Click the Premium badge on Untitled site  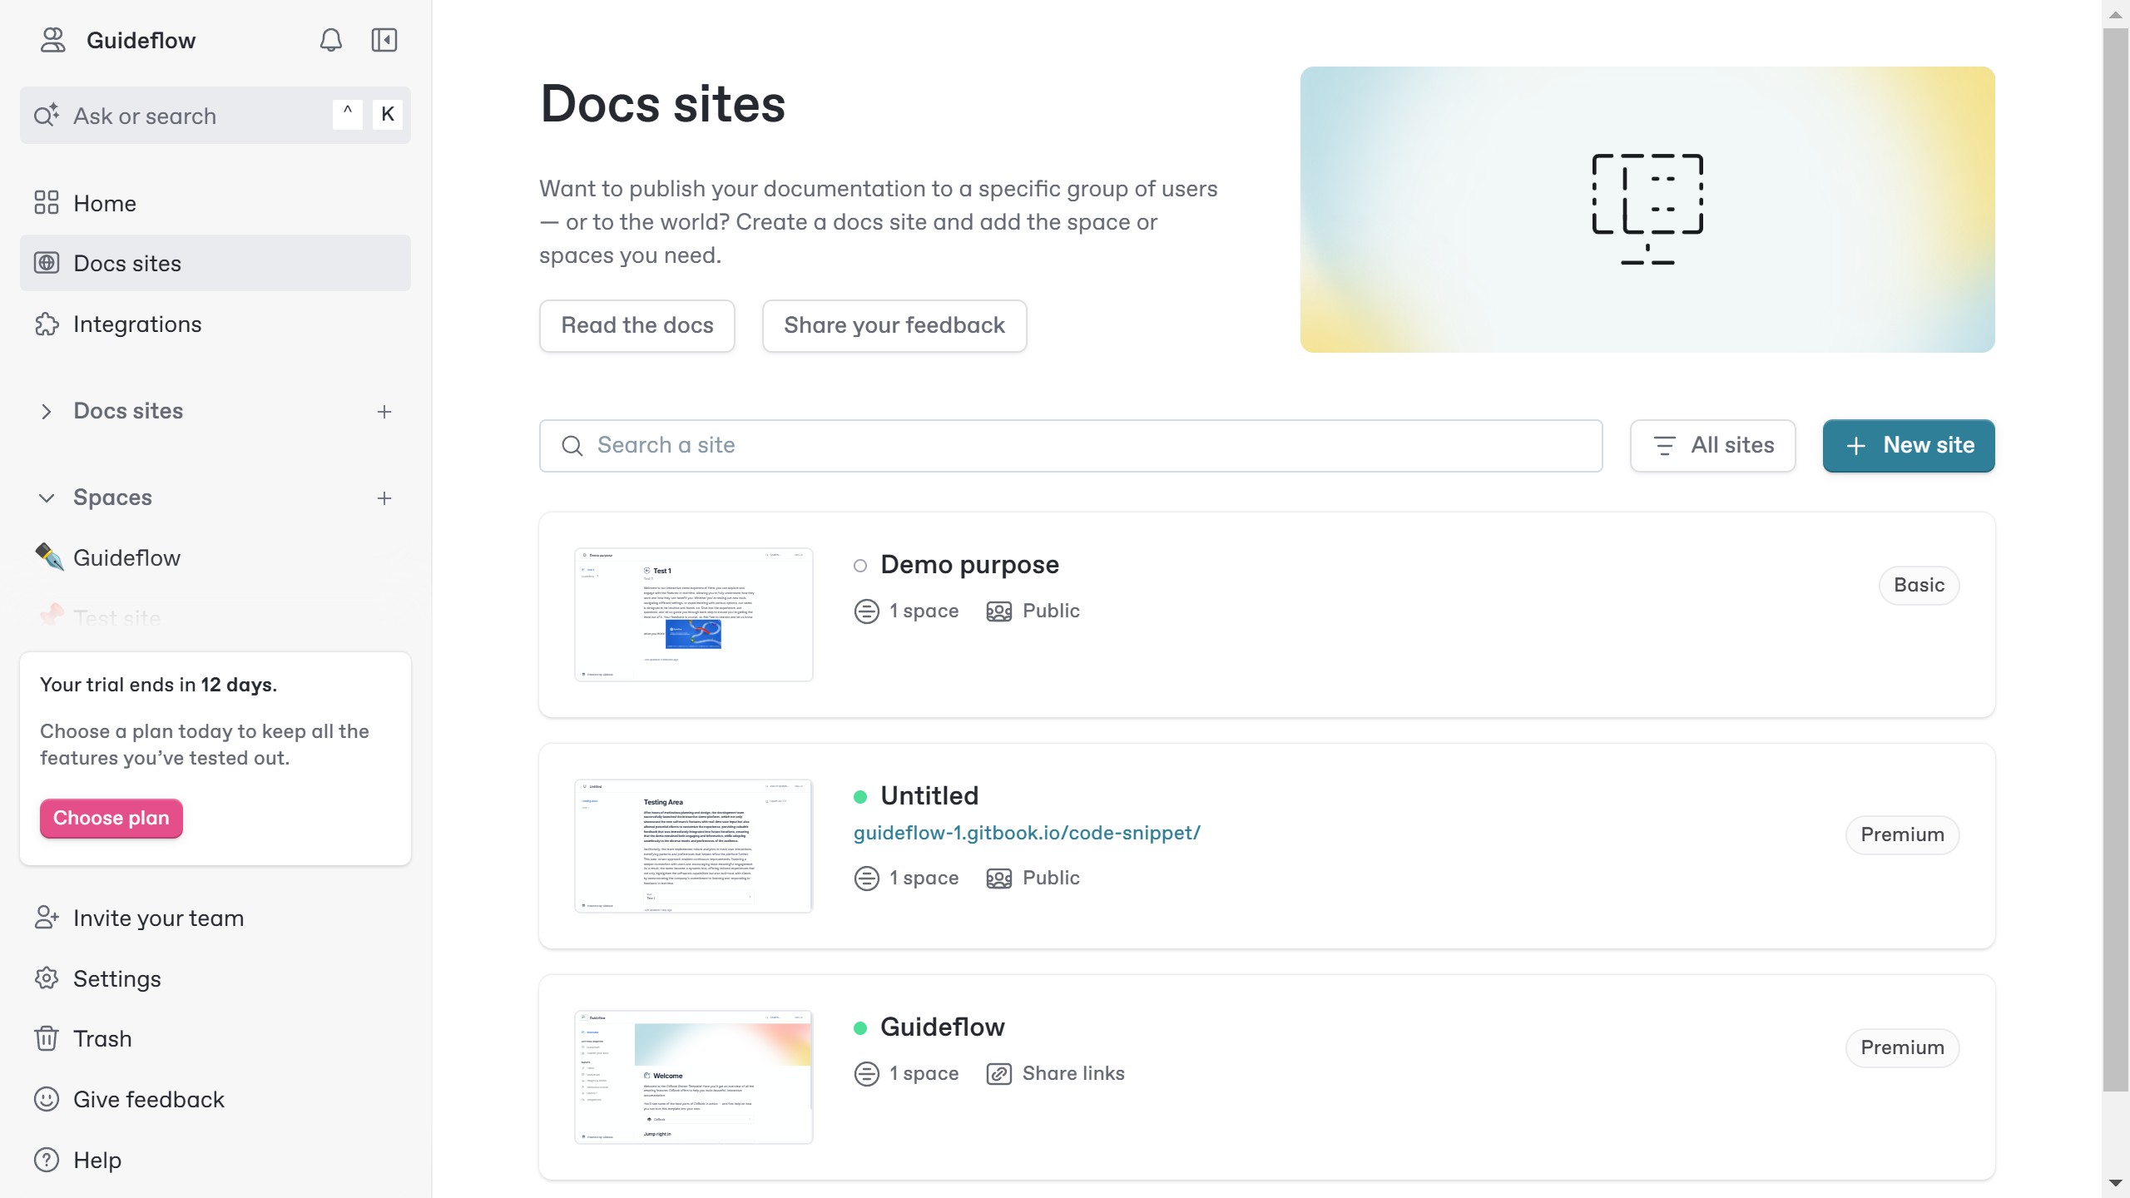pos(1902,834)
